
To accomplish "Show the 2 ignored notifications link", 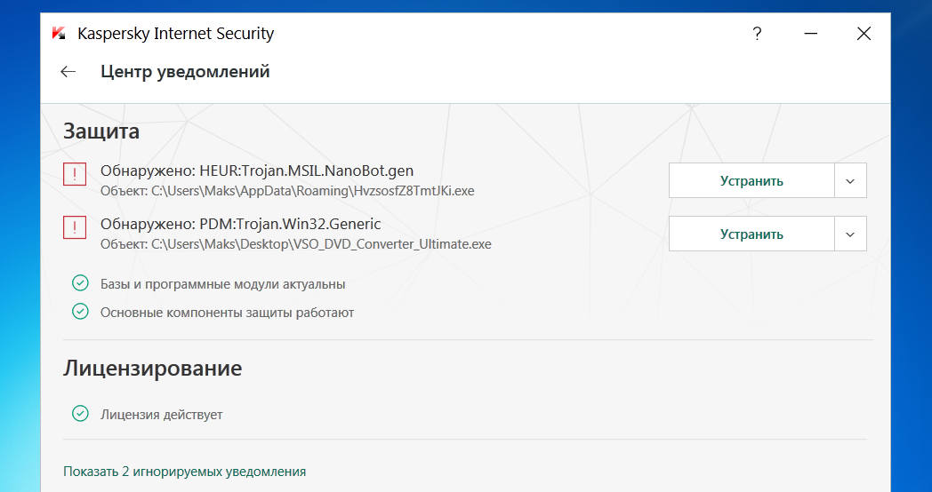I will coord(185,472).
